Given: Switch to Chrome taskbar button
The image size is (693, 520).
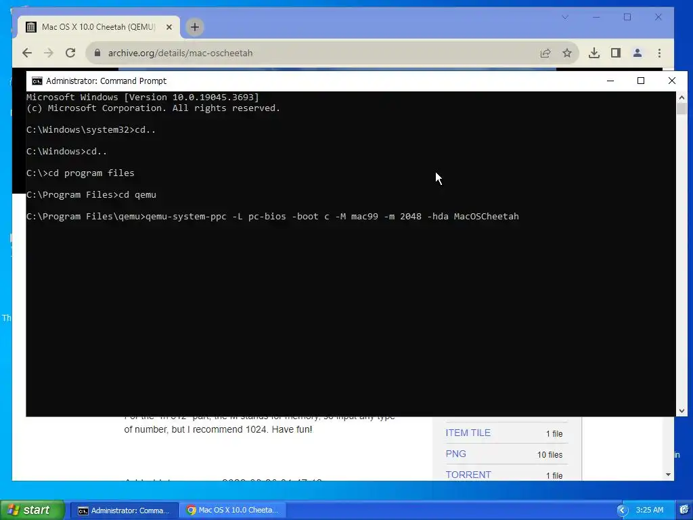Looking at the screenshot, I should [234, 511].
